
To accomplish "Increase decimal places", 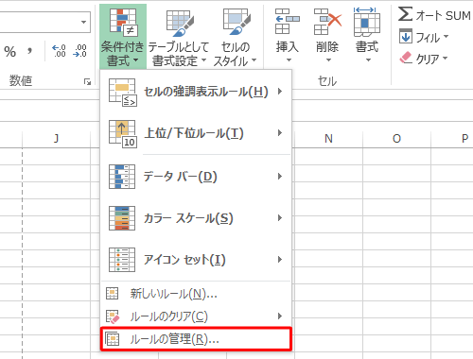I will [59, 51].
